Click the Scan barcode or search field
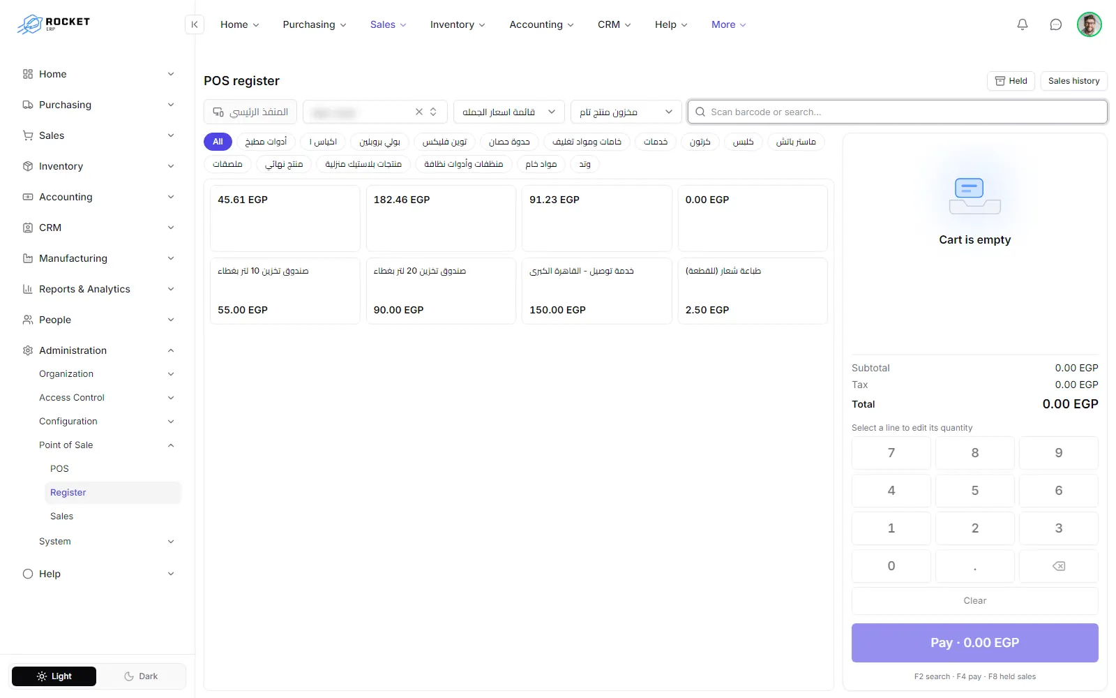 point(898,112)
